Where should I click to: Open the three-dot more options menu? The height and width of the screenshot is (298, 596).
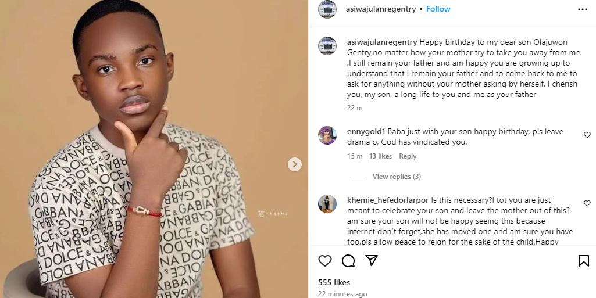pos(583,9)
